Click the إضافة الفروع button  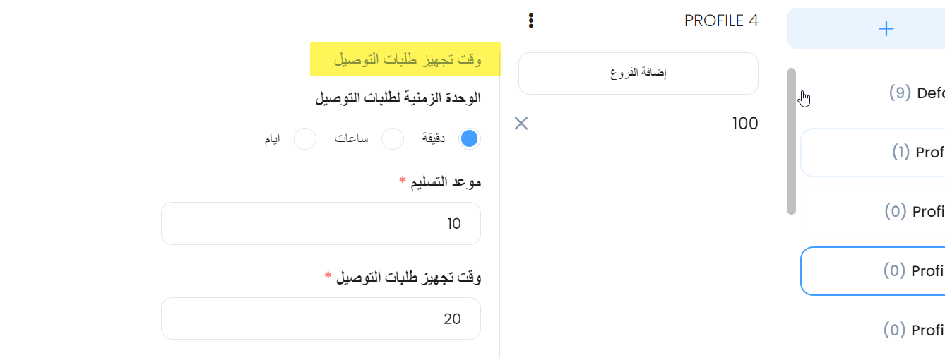click(638, 73)
